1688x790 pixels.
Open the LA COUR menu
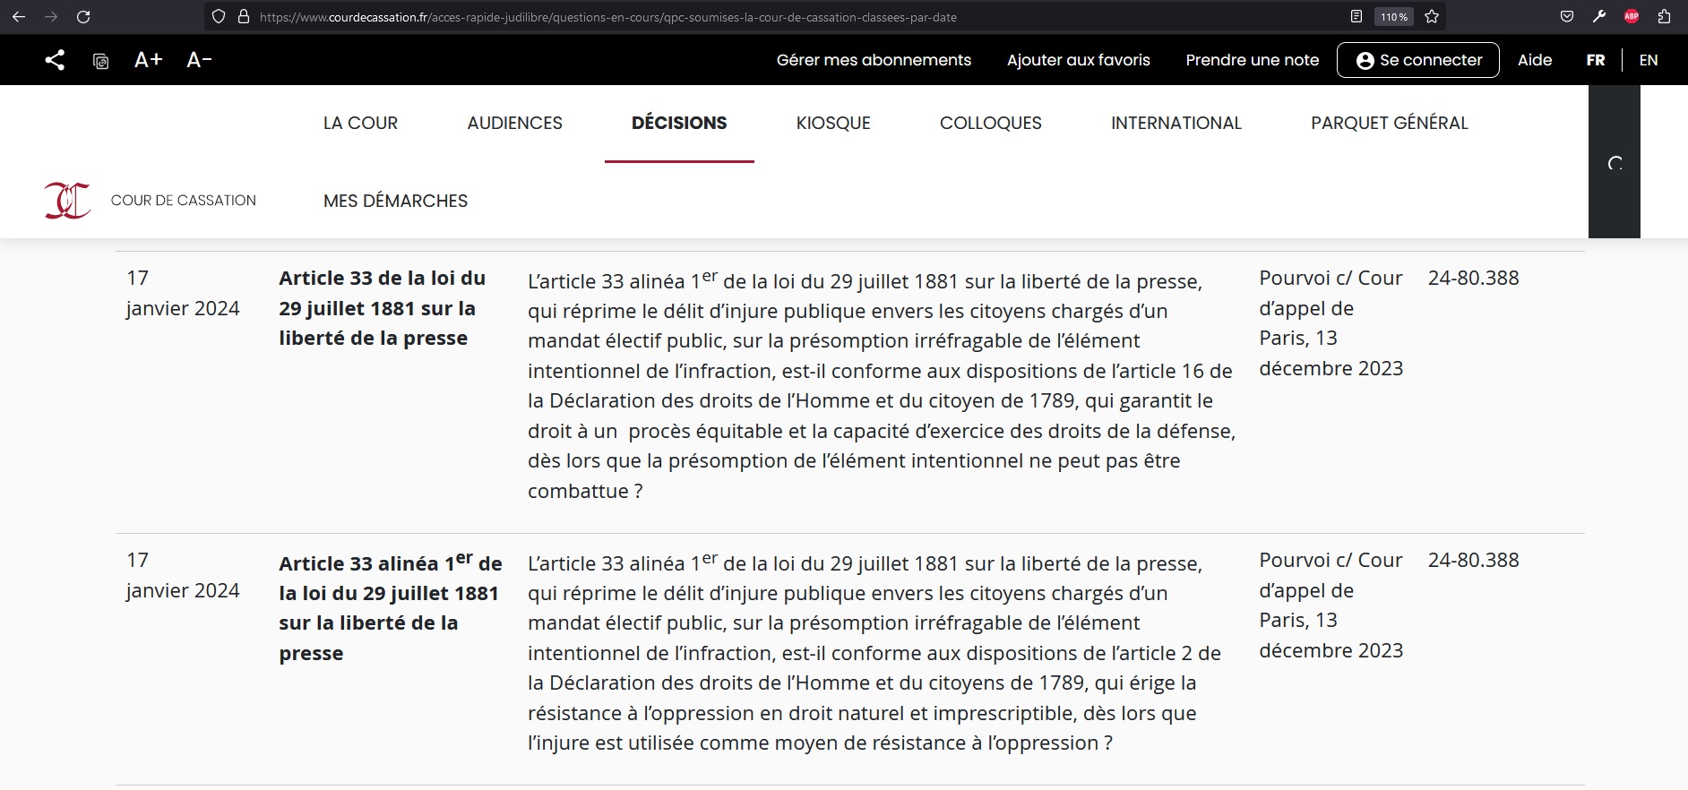point(360,123)
